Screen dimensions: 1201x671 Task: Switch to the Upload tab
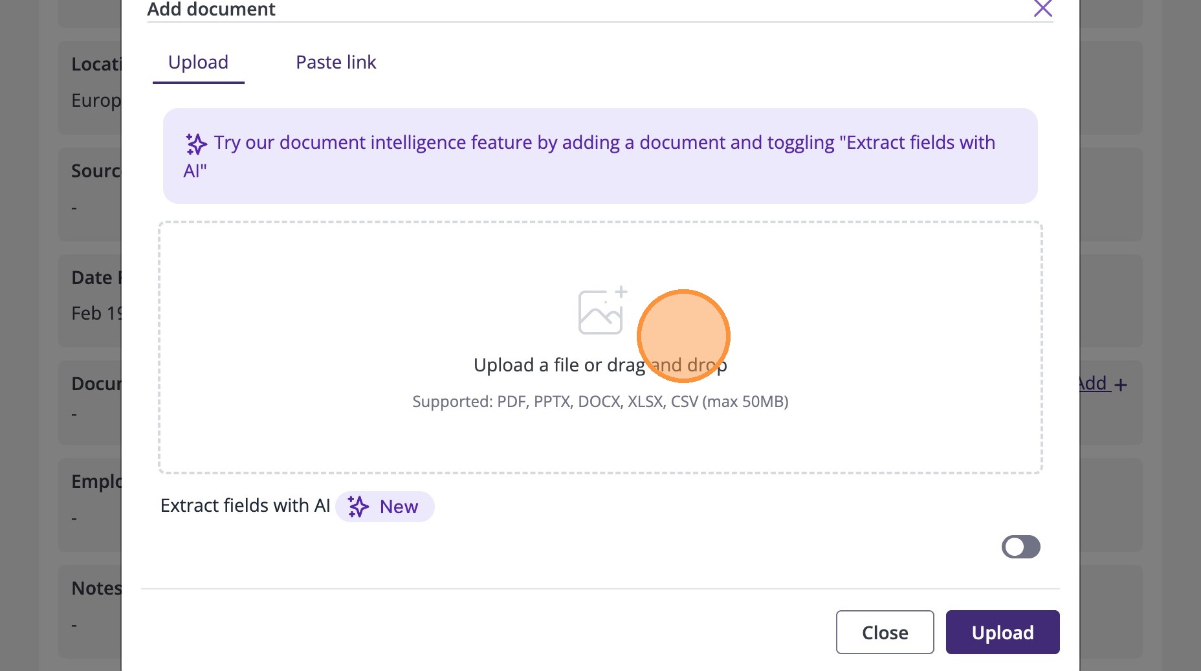click(198, 62)
